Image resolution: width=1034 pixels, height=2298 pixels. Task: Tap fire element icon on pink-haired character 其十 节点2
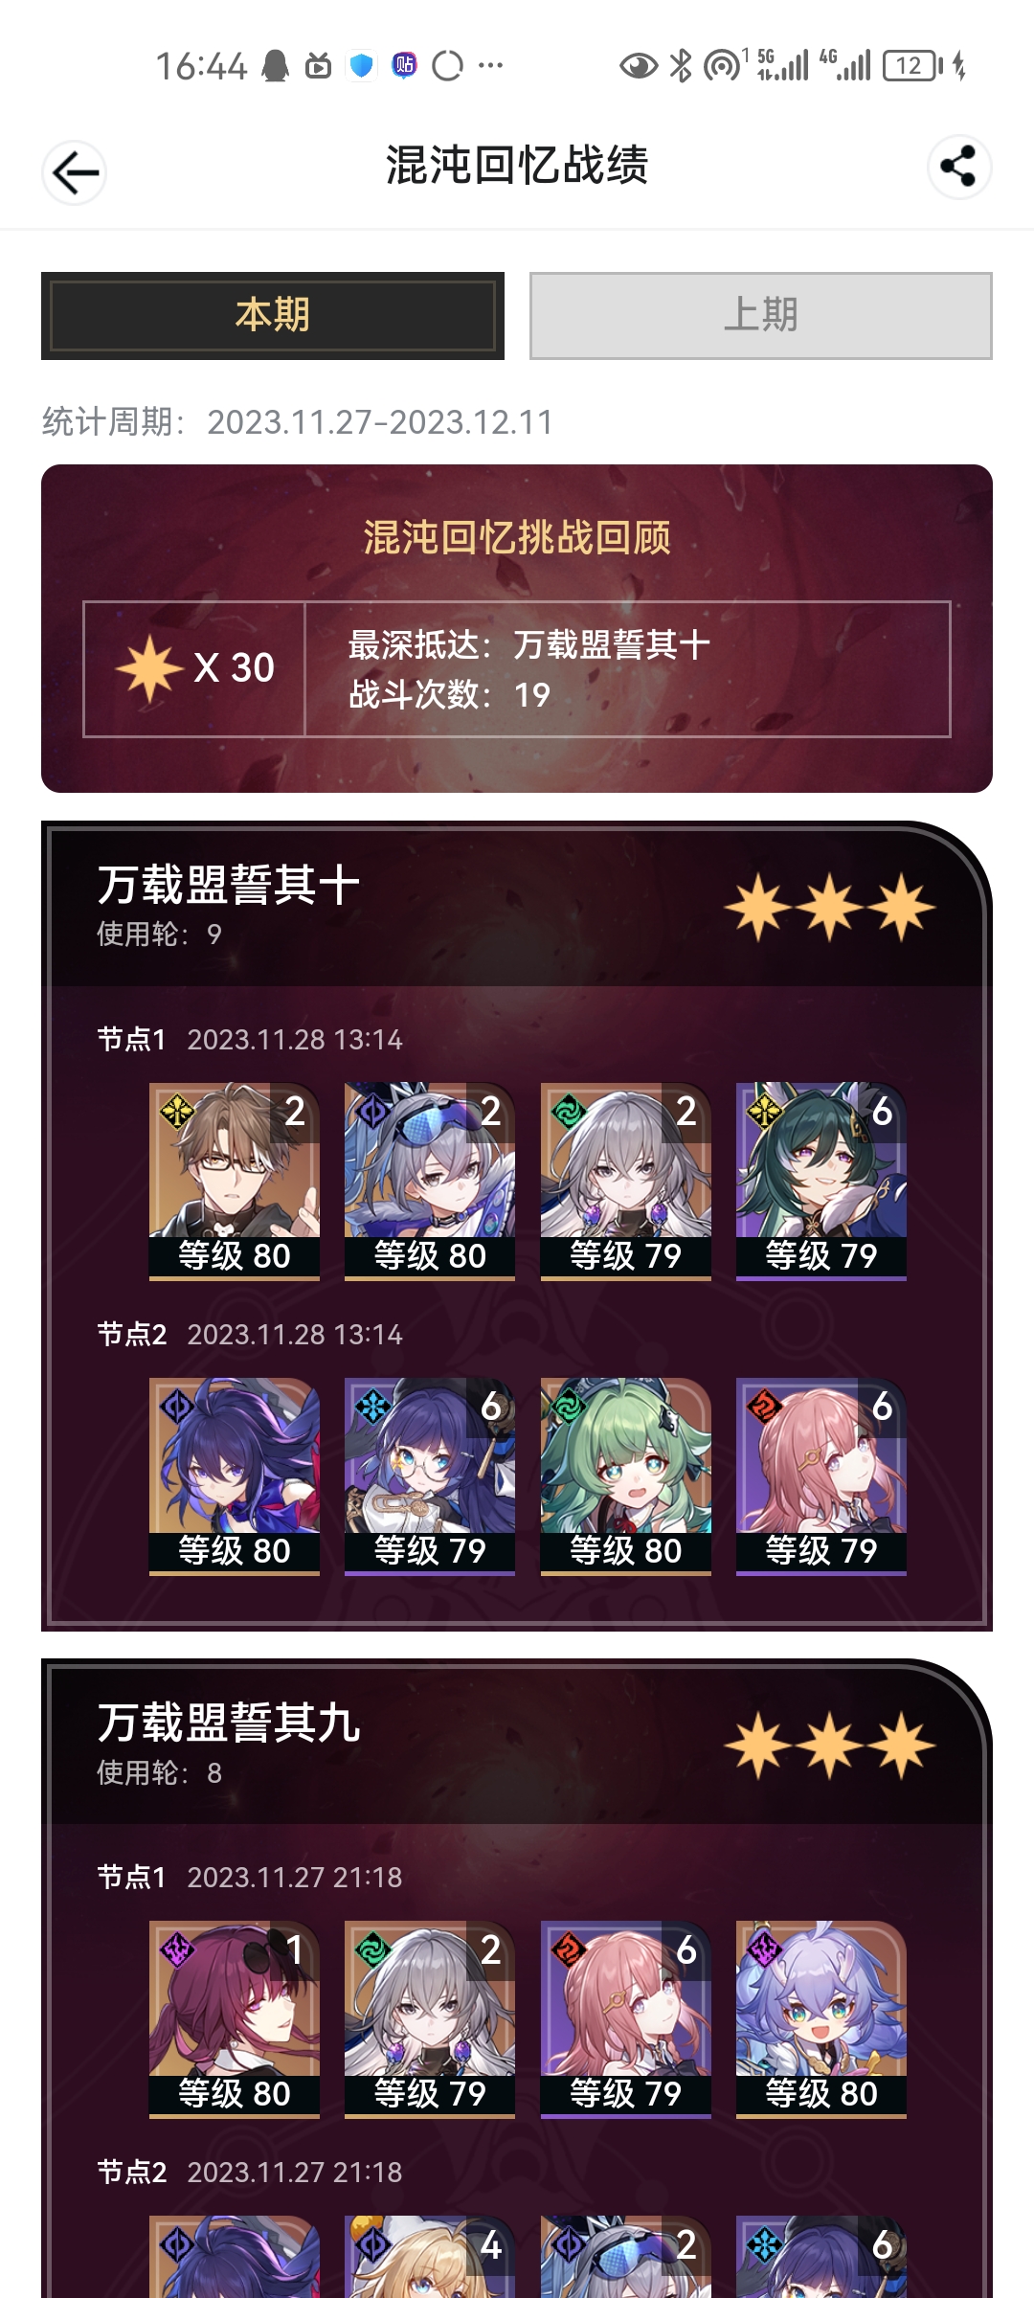764,1406
